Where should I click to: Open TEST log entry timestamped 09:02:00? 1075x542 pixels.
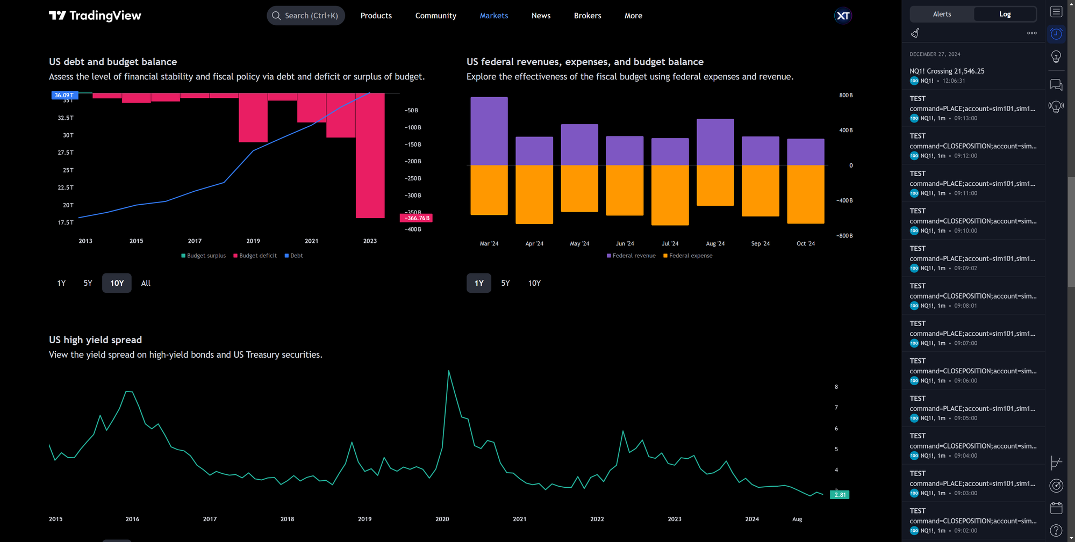(x=973, y=521)
